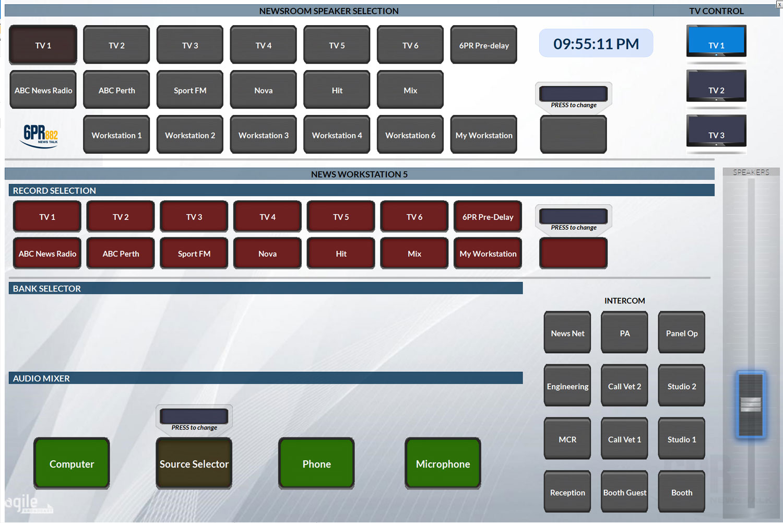Viewport: 783px width, 523px height.
Task: Select TV 1 monitor icon in TV Control
Action: click(x=716, y=41)
